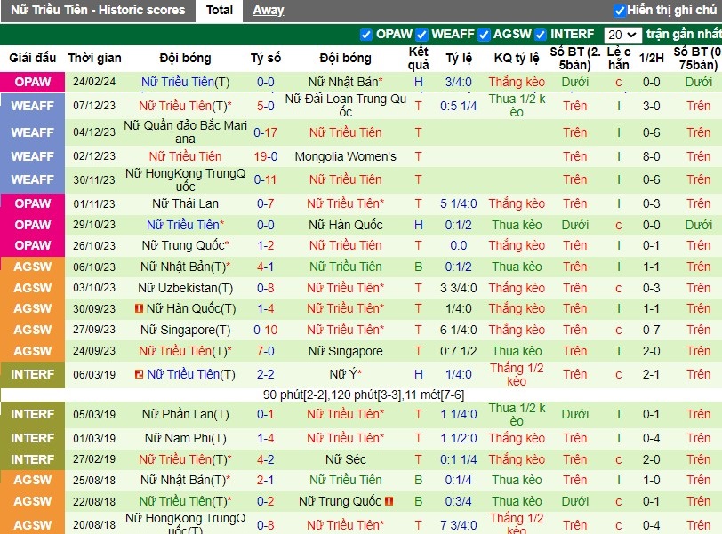Select Nữ Uzbekistan(T) team name
722x534 pixels.
185,289
